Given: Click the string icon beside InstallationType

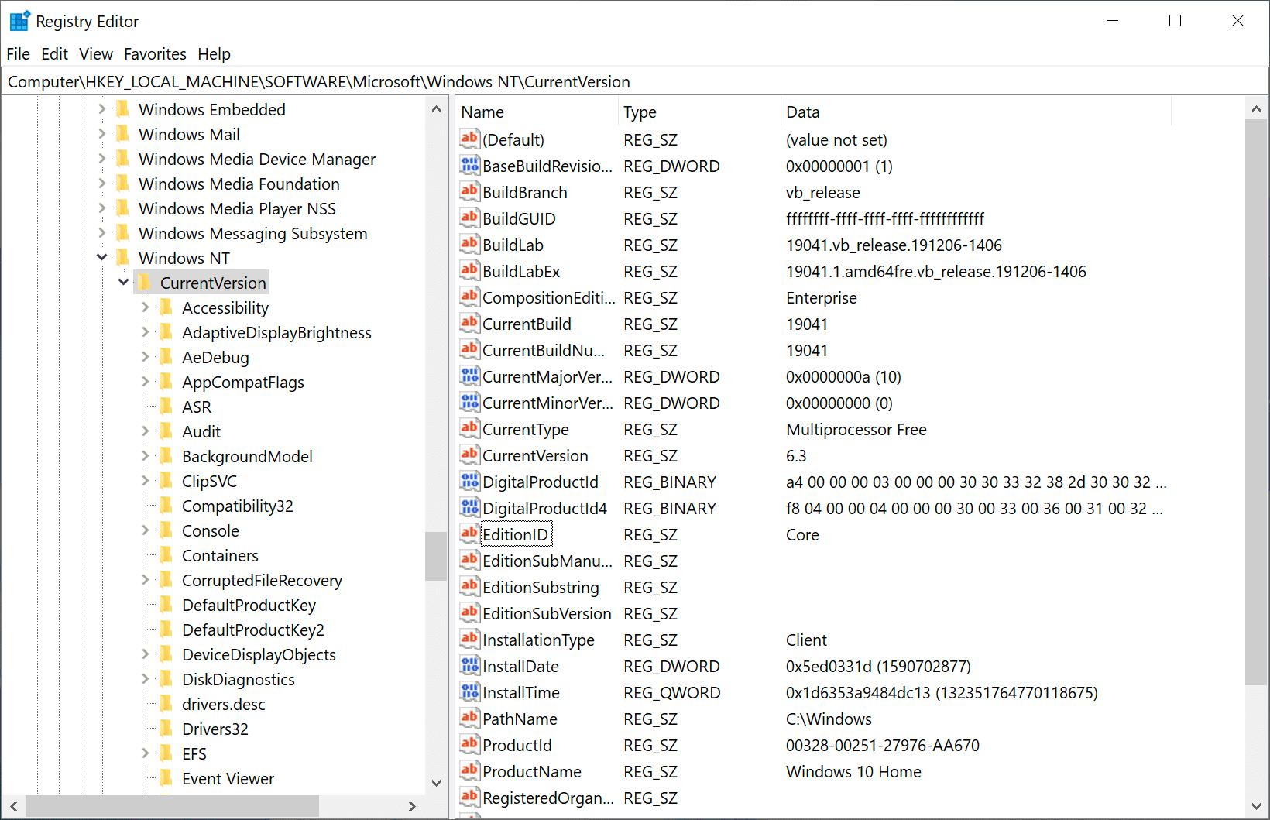Looking at the screenshot, I should point(469,639).
